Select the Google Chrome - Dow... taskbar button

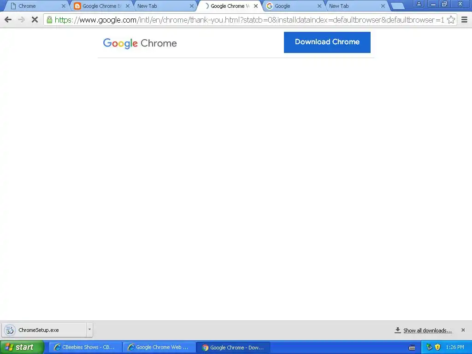point(233,348)
